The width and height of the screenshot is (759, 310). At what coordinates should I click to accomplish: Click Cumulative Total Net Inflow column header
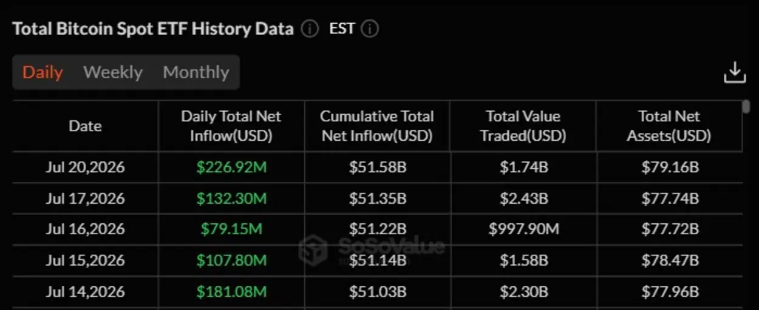pos(377,126)
